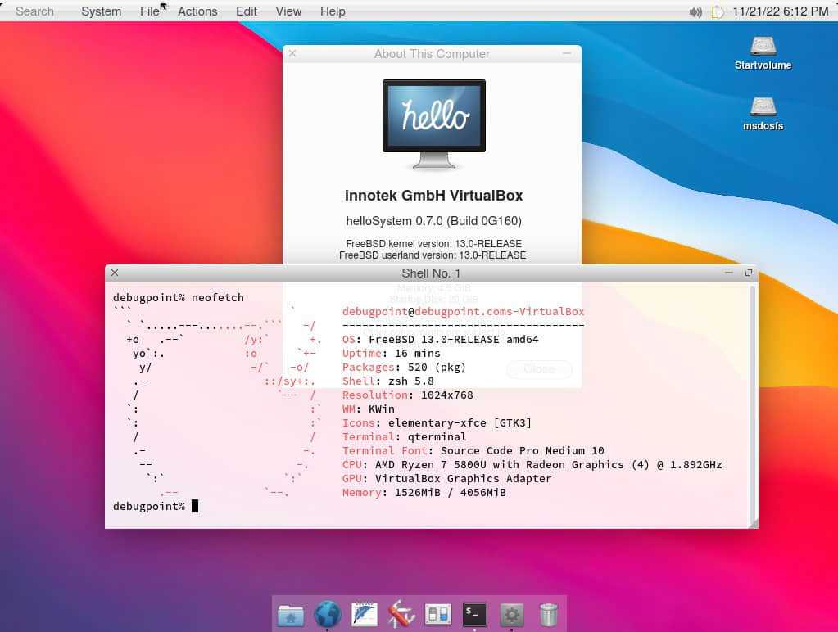Launch the terminal emulator from the dock
This screenshot has height=632, width=838.
[x=474, y=613]
